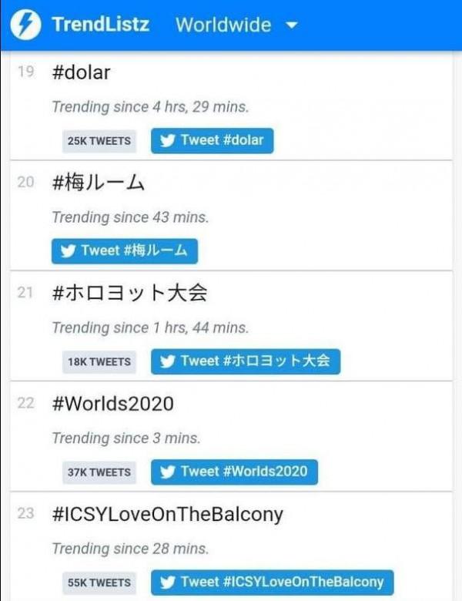Open the #ICSYLoveOnTheBalcony trend heading
This screenshot has height=601, width=462.
click(167, 515)
